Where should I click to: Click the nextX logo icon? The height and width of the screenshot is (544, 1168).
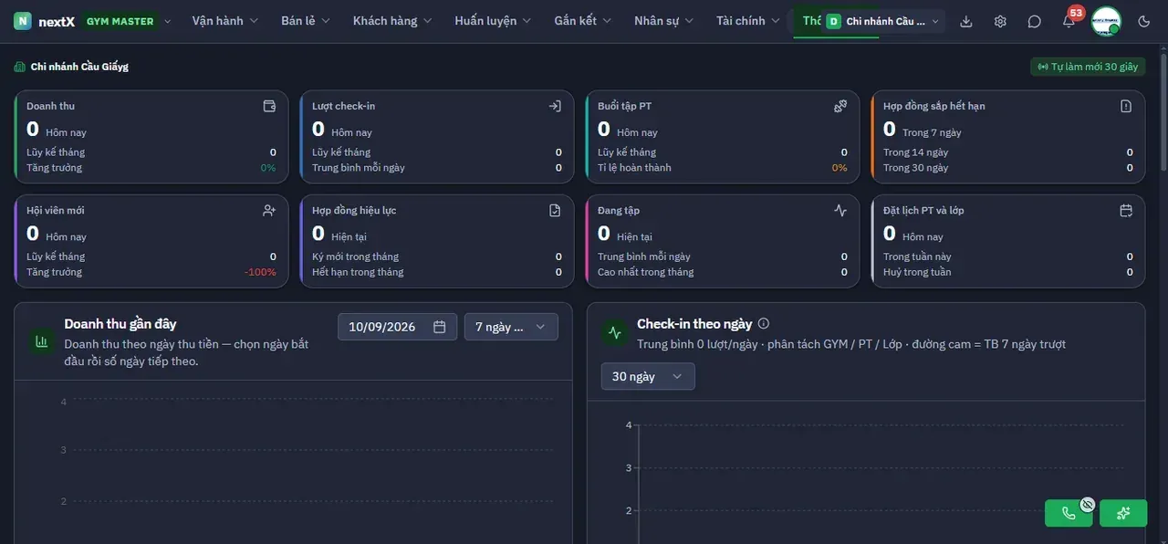click(x=23, y=21)
